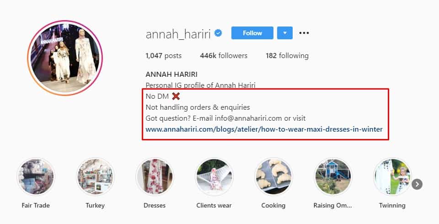Viewport: 439px width, 224px height.
Task: Show next highlights with the right chevron
Action: 417,184
